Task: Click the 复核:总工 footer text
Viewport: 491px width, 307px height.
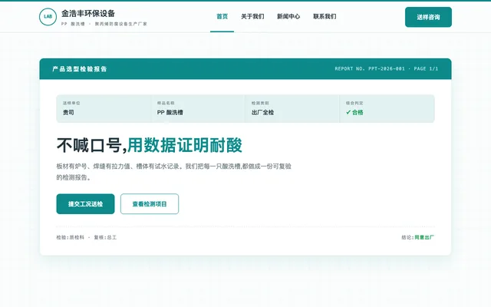Action: click(105, 237)
